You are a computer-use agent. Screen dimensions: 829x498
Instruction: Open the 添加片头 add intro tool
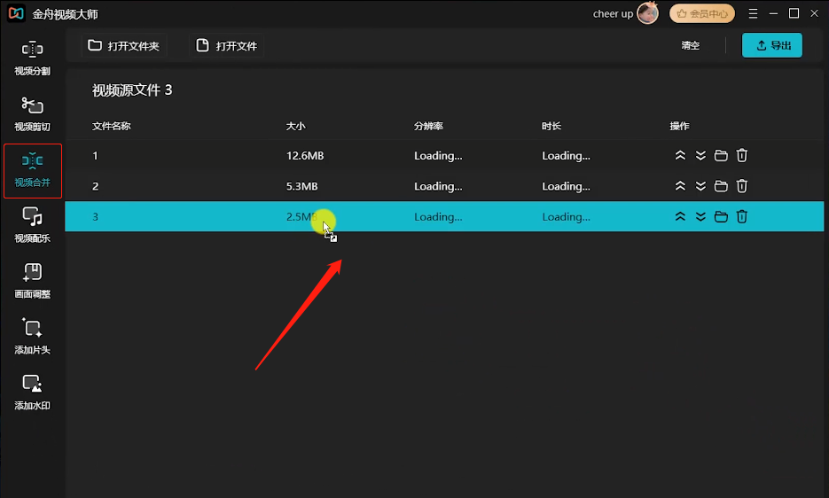(32, 337)
